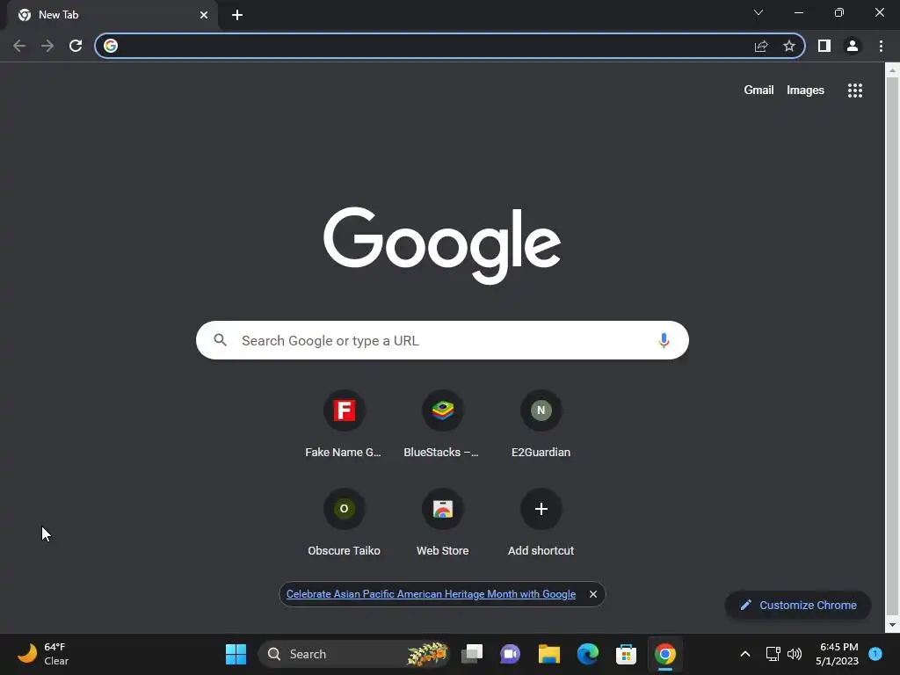This screenshot has width=900, height=675.
Task: Focus the Search Google or type a URL box
Action: pos(443,340)
